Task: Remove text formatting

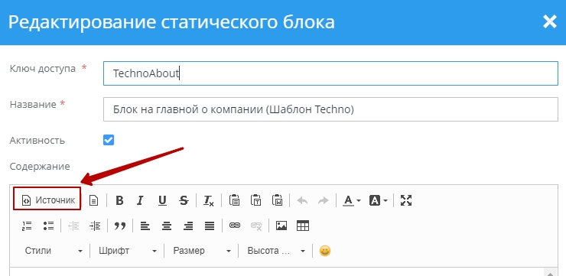Action: pos(208,200)
